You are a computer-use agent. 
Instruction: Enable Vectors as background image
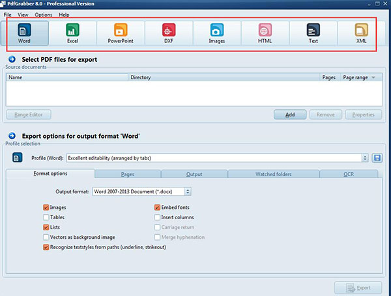click(46, 237)
